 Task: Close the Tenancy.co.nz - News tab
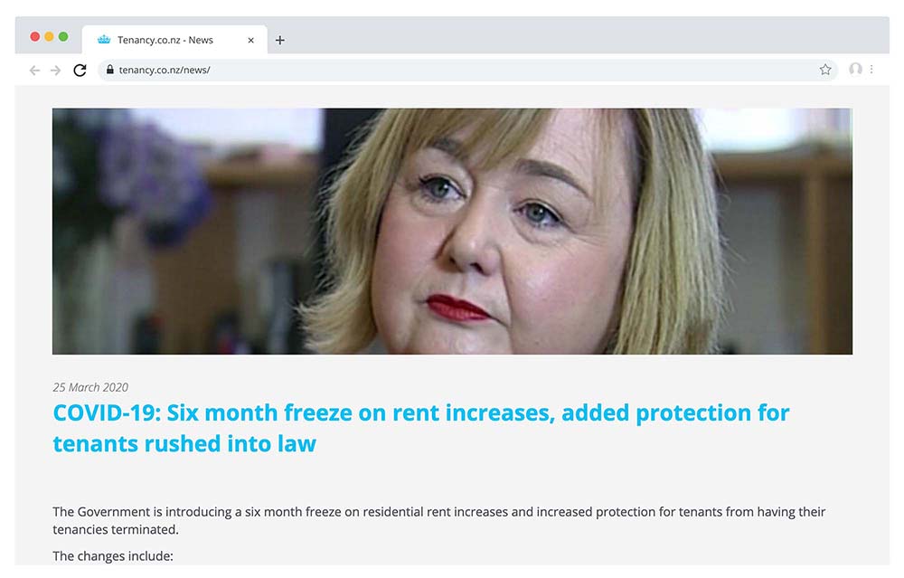[x=250, y=41]
